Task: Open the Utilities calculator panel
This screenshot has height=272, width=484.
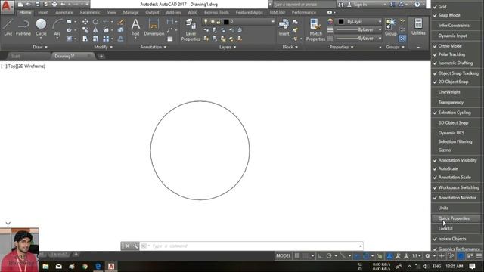Action: [418, 27]
